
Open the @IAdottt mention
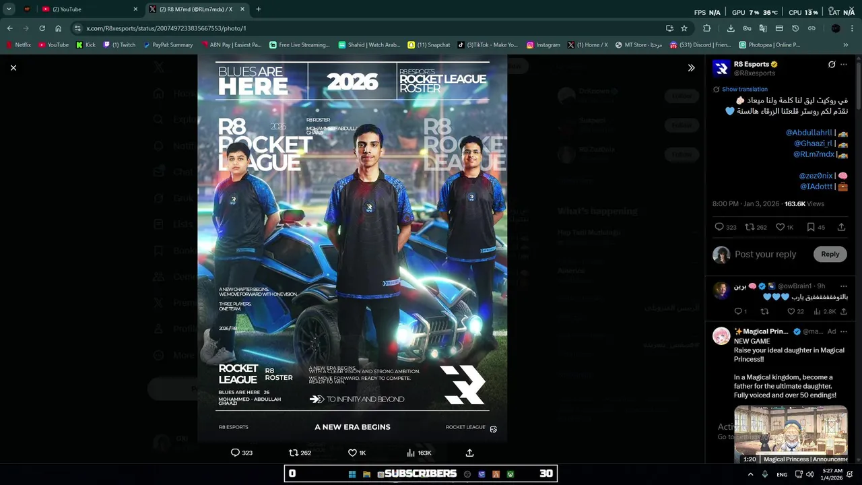pyautogui.click(x=816, y=187)
